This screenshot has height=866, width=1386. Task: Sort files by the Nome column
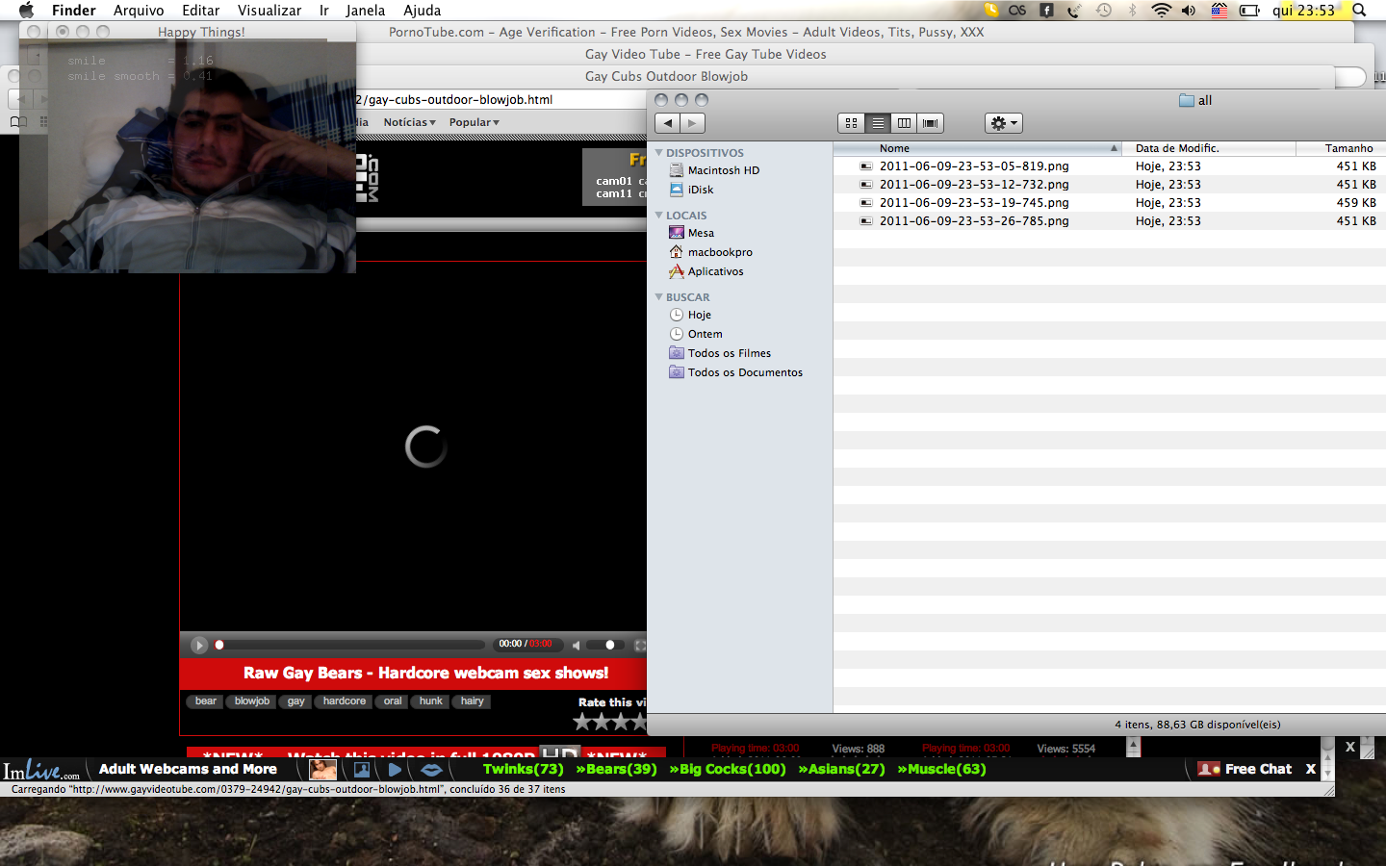click(x=977, y=148)
